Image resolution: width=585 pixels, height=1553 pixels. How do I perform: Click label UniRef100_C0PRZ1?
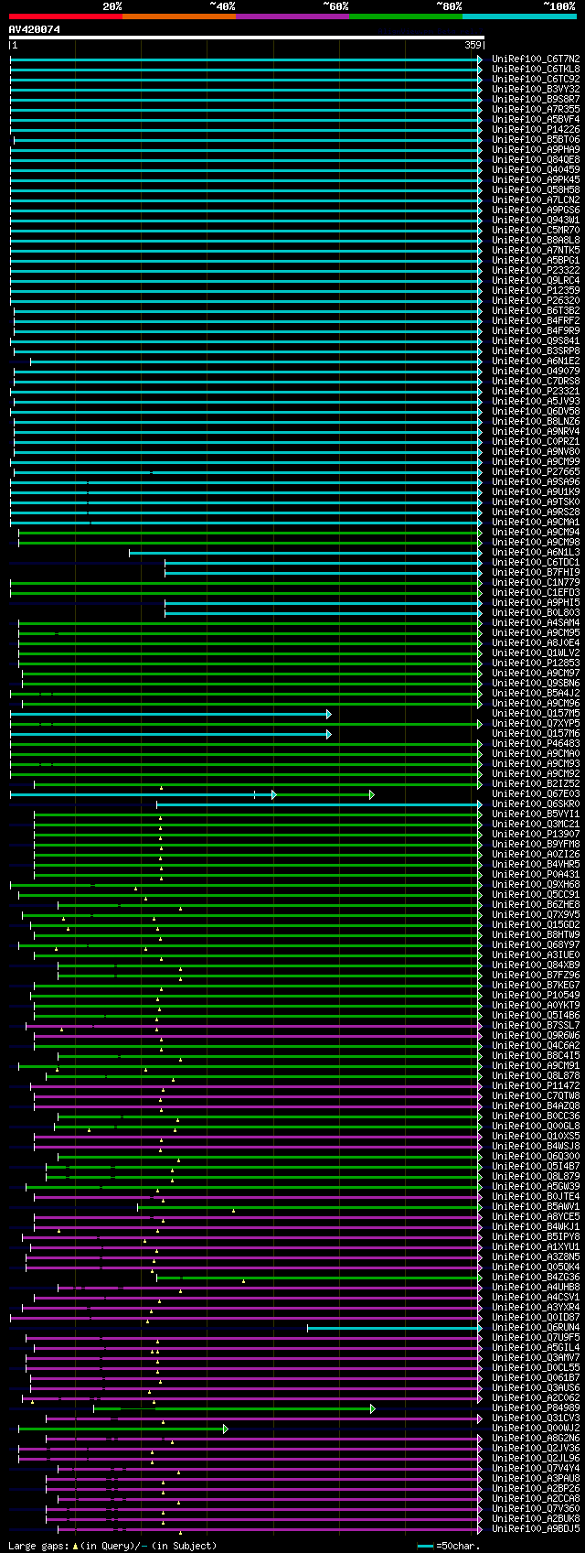click(536, 441)
